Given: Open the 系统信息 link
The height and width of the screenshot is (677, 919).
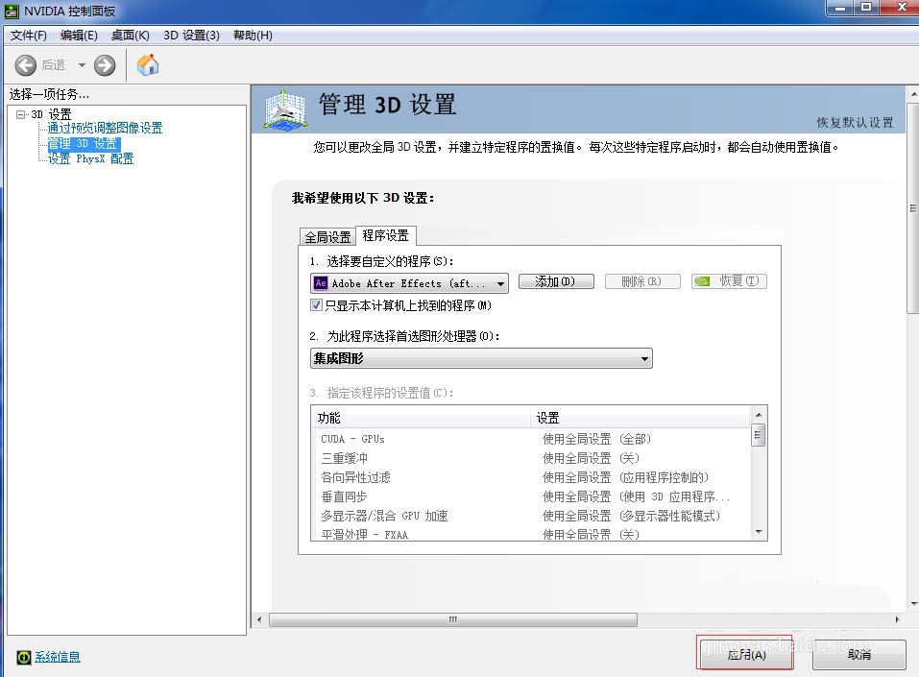Looking at the screenshot, I should [58, 657].
